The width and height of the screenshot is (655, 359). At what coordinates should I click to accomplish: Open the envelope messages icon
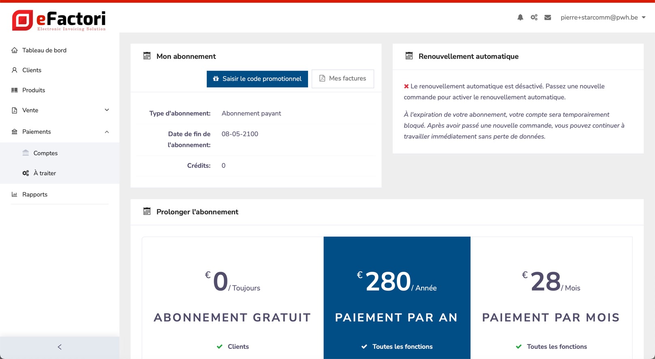coord(548,17)
